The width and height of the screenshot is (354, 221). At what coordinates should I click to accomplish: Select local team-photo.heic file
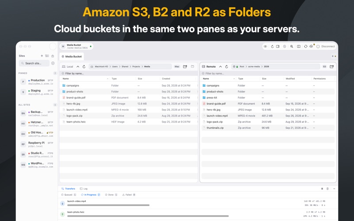129,122
